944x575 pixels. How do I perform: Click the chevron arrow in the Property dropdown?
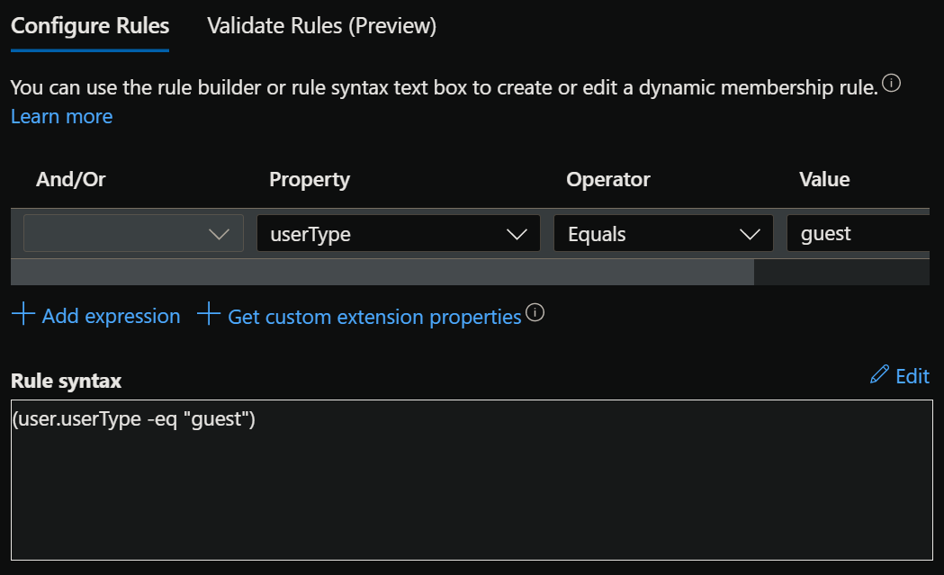517,235
